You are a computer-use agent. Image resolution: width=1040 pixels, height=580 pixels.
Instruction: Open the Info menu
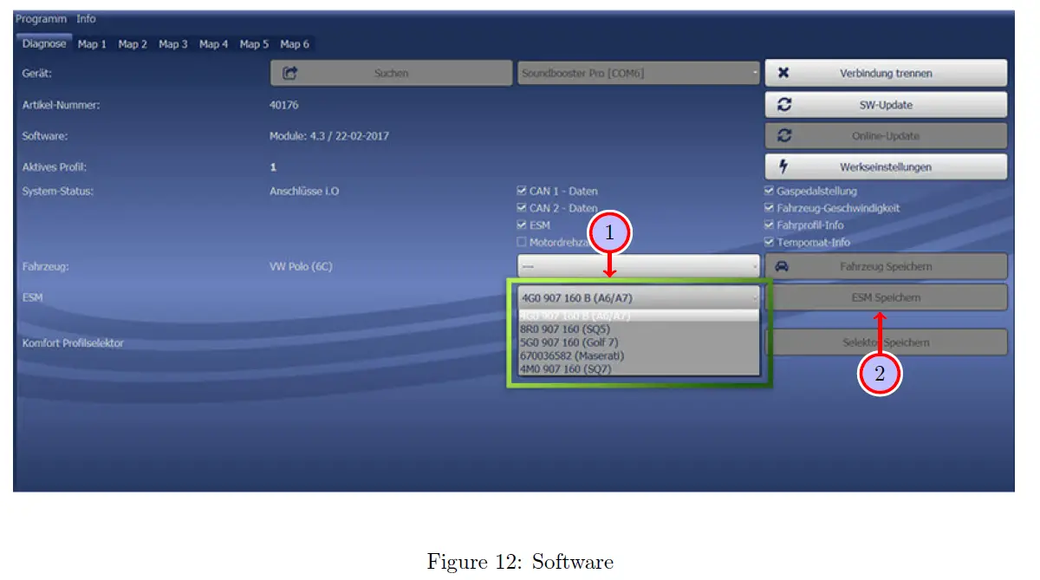click(x=86, y=18)
